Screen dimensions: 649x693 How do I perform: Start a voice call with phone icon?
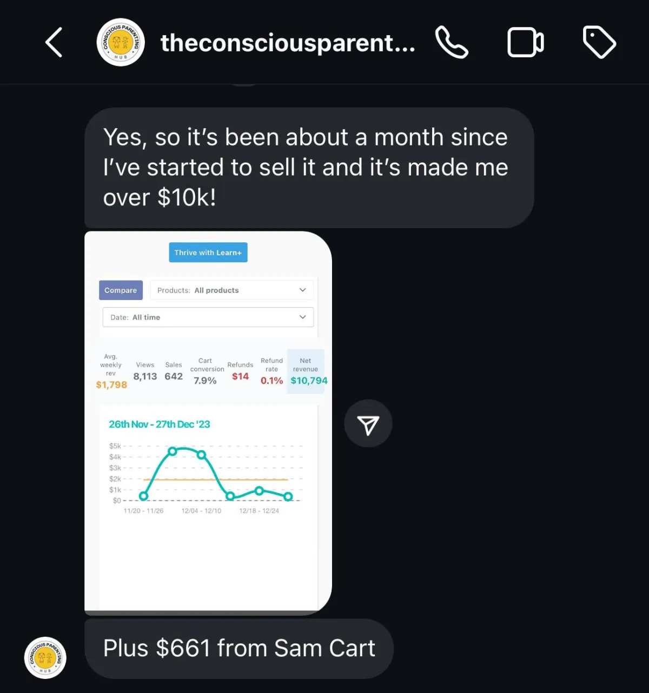(x=452, y=42)
